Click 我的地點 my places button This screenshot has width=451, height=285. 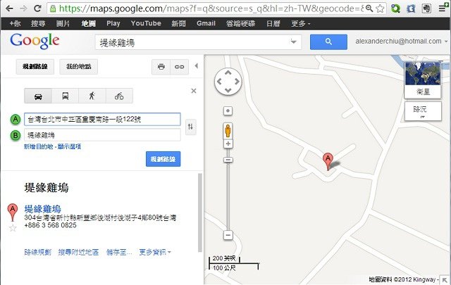[78, 67]
